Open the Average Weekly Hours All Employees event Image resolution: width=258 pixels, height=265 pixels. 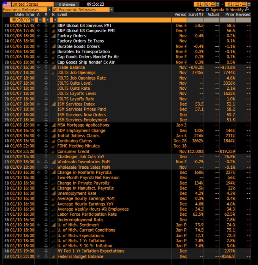tap(93, 209)
